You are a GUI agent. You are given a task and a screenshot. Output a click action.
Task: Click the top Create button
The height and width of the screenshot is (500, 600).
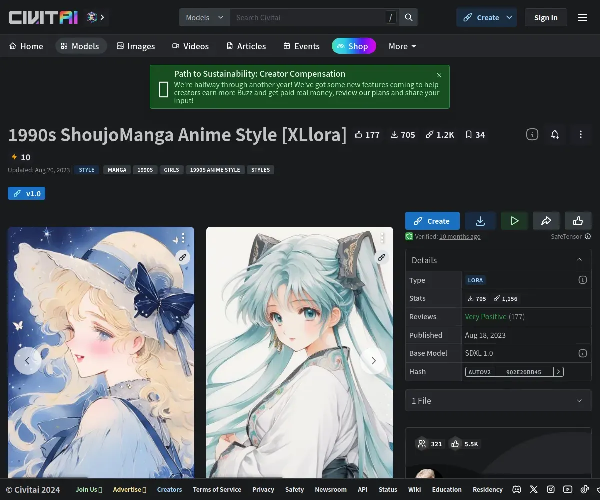pos(481,17)
